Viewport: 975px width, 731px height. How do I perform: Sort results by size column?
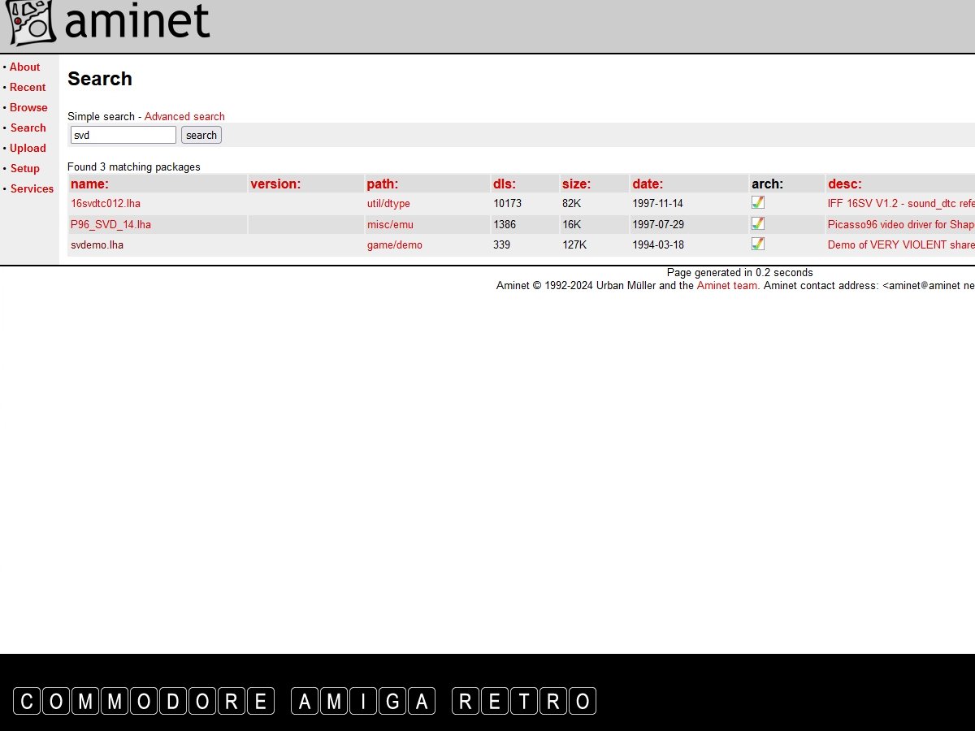[576, 184]
